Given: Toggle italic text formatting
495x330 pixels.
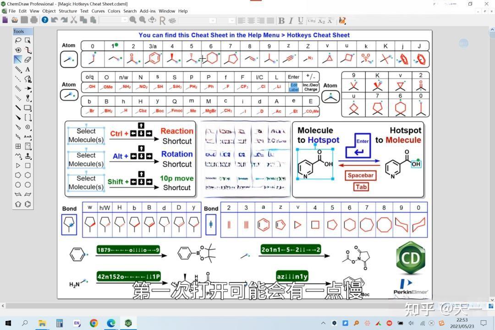Looking at the screenshot, I should (291, 21).
